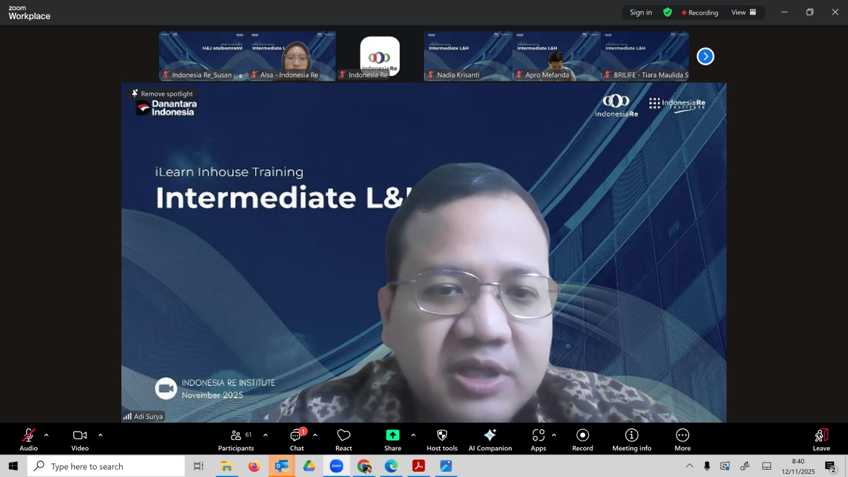The width and height of the screenshot is (848, 477).
Task: Open the View layout menu
Action: (744, 13)
